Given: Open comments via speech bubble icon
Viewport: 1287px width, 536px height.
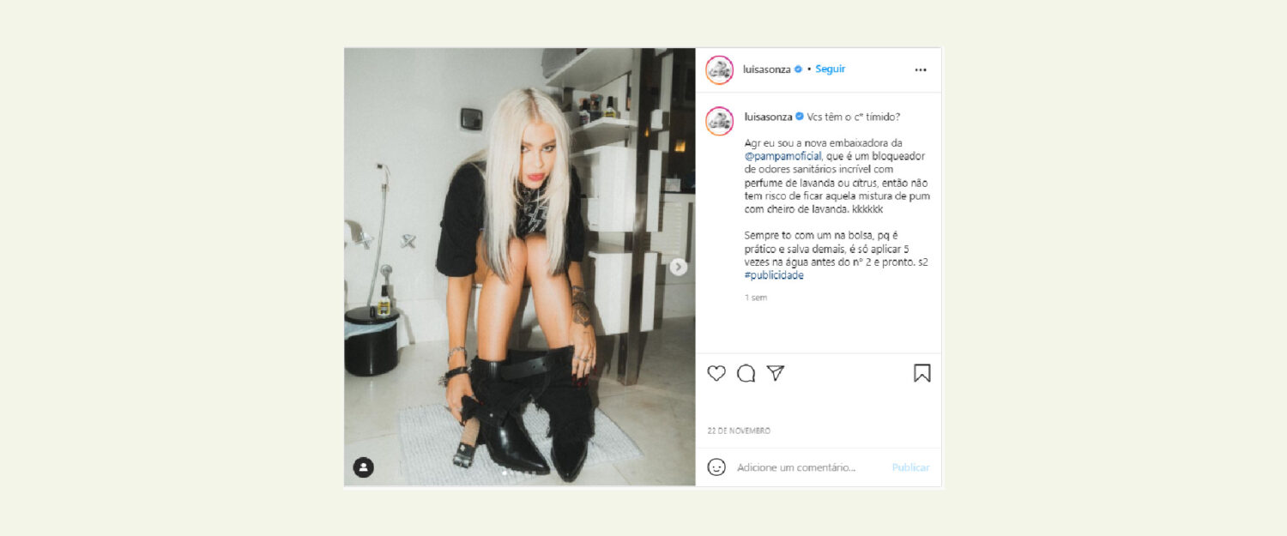Looking at the screenshot, I should tap(746, 373).
